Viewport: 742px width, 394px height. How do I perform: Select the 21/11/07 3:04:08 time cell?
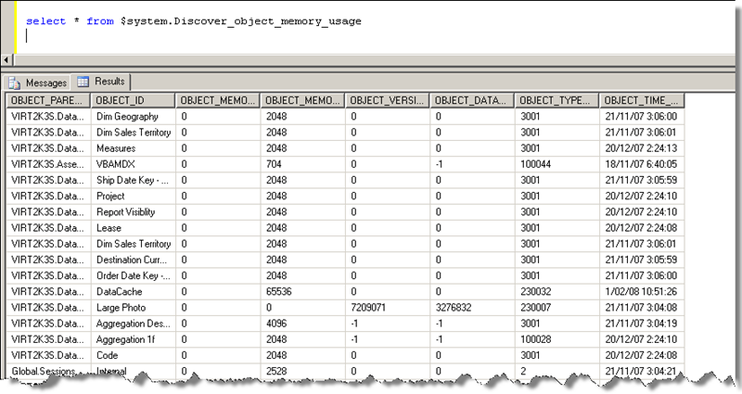click(x=642, y=308)
